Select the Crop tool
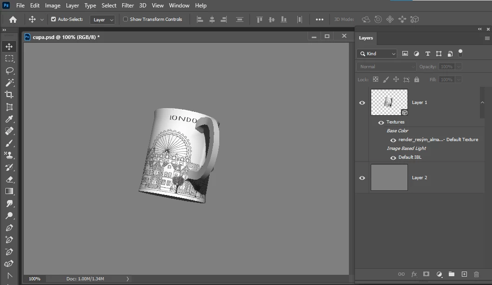This screenshot has height=285, width=492. tap(9, 95)
